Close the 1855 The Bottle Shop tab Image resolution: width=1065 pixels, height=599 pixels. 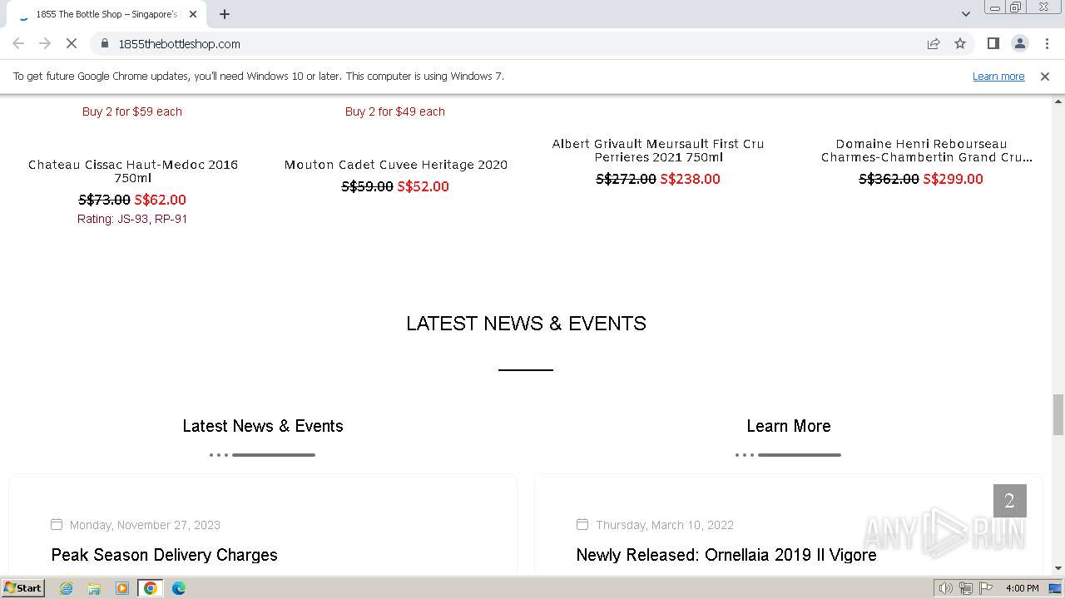coord(193,14)
